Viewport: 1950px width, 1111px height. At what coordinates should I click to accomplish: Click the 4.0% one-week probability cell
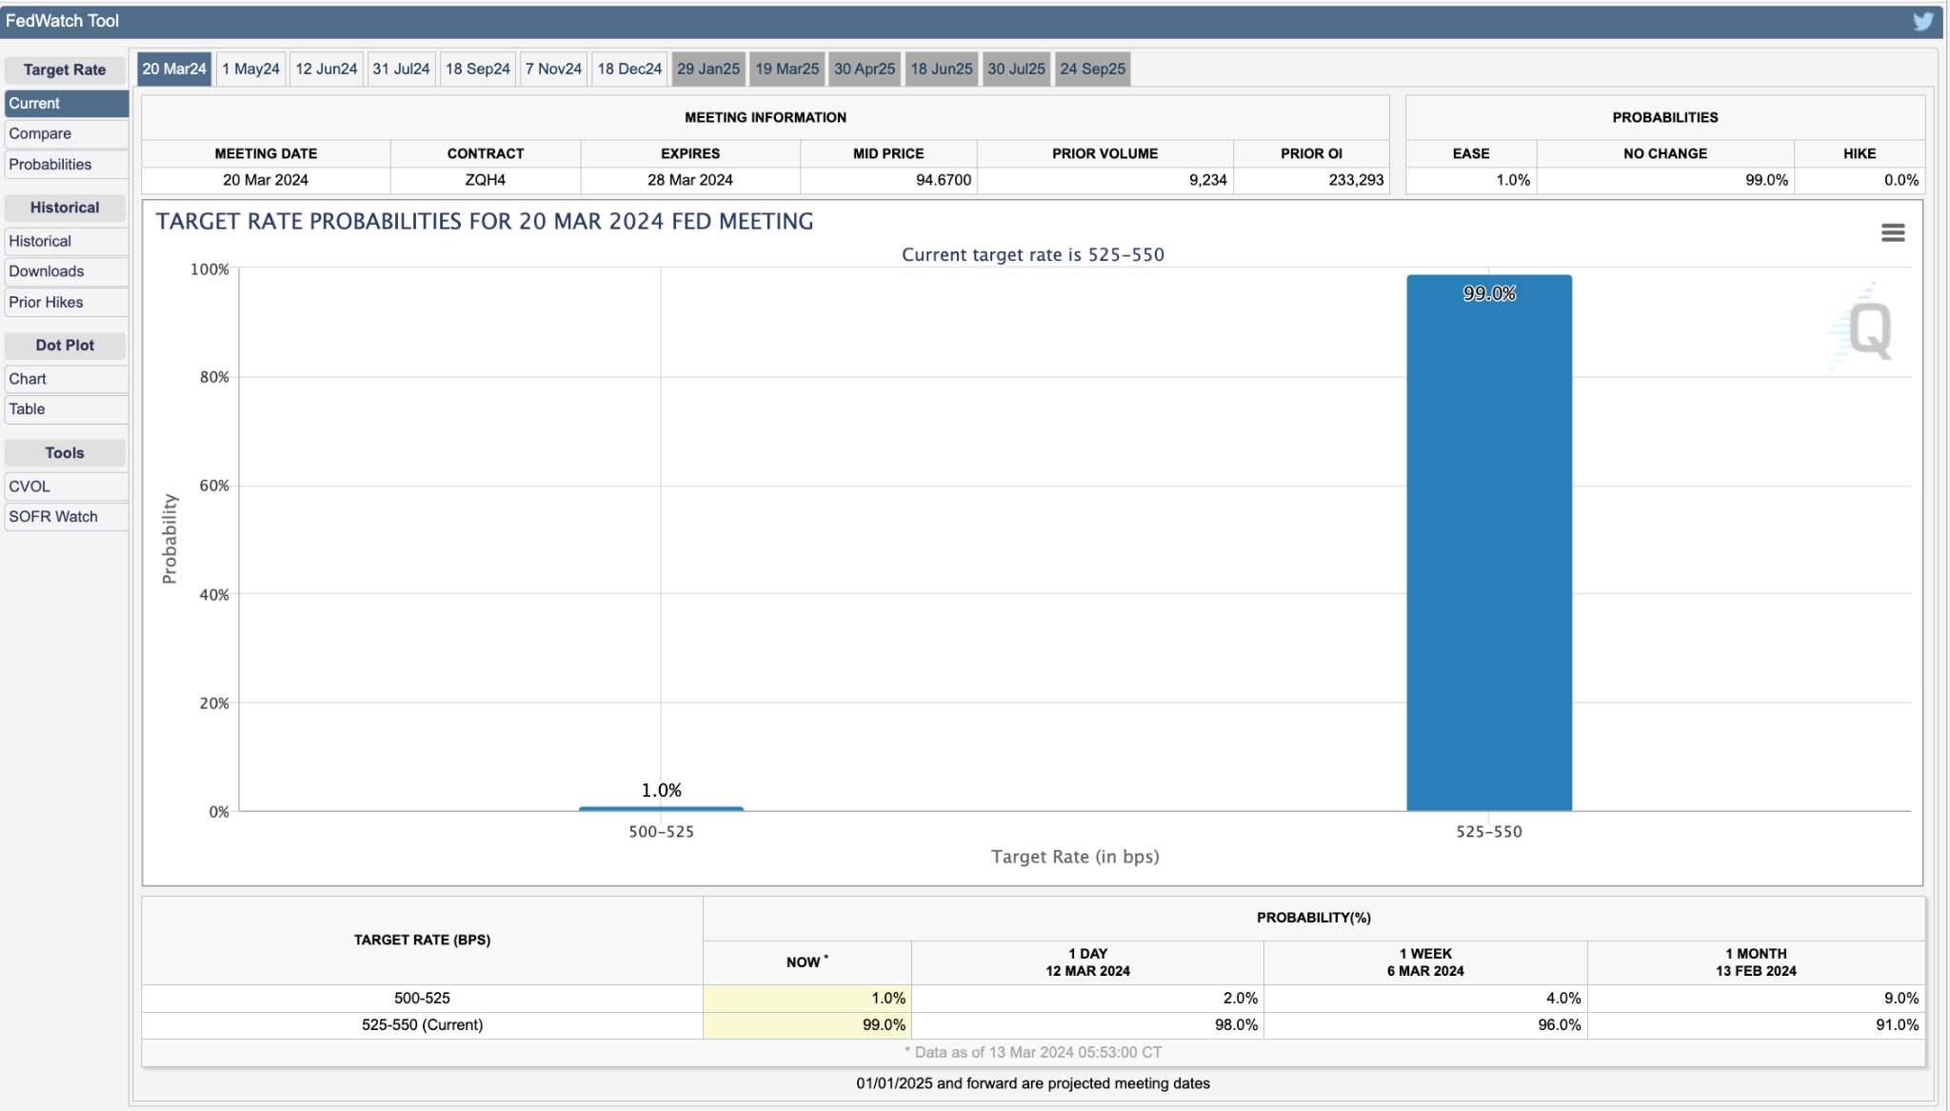point(1425,998)
